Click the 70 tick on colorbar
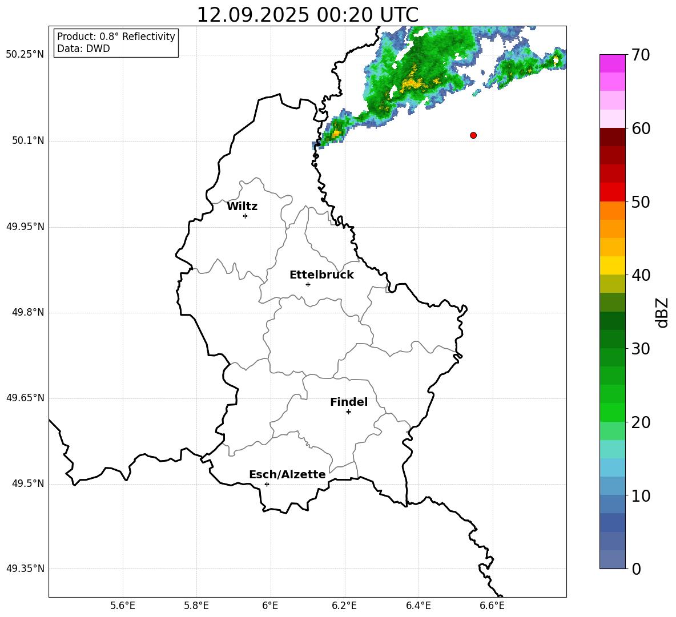The width and height of the screenshot is (676, 617). 641,55
